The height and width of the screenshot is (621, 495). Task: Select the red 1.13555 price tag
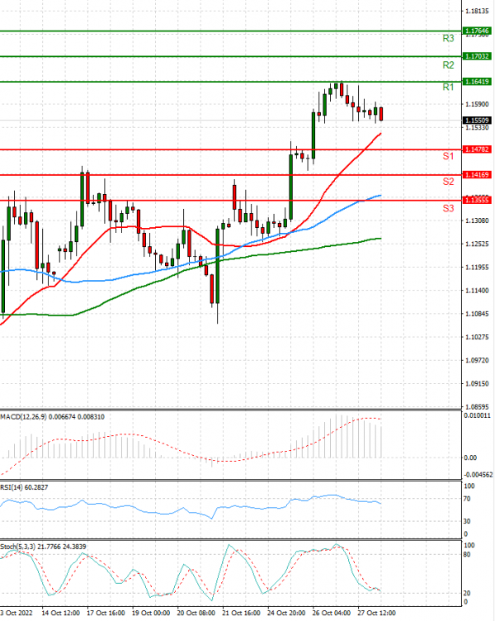[x=477, y=200]
